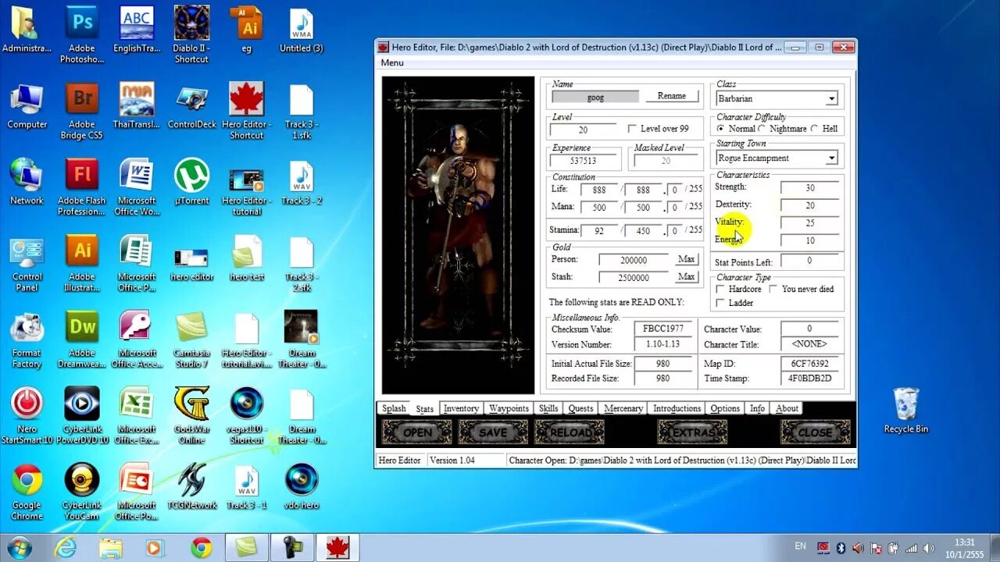Launch TCGNetwork desktop icon

tap(191, 488)
